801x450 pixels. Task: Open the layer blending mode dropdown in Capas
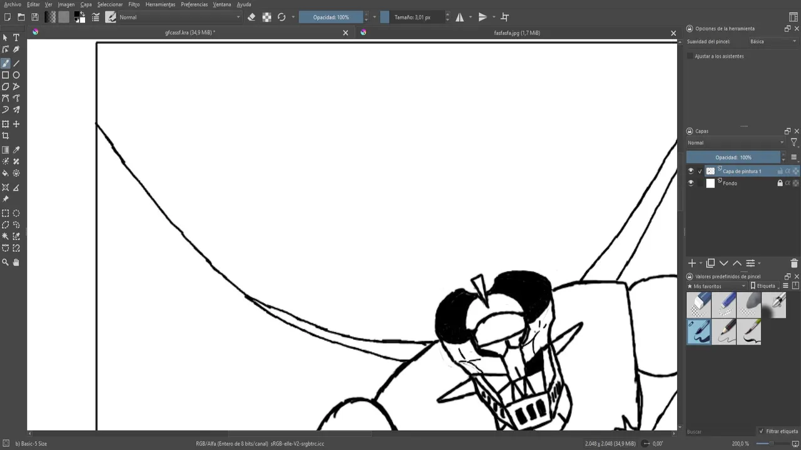coord(735,142)
